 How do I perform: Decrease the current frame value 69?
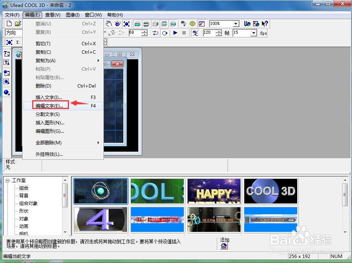point(145,35)
